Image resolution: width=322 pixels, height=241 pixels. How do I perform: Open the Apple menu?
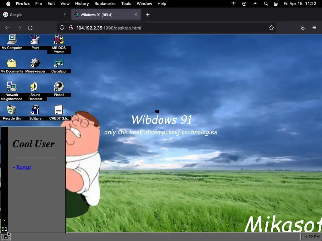click(x=8, y=3)
